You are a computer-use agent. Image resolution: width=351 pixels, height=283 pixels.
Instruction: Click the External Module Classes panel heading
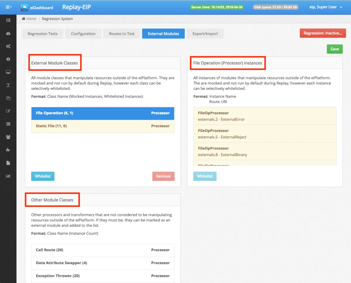coord(54,63)
